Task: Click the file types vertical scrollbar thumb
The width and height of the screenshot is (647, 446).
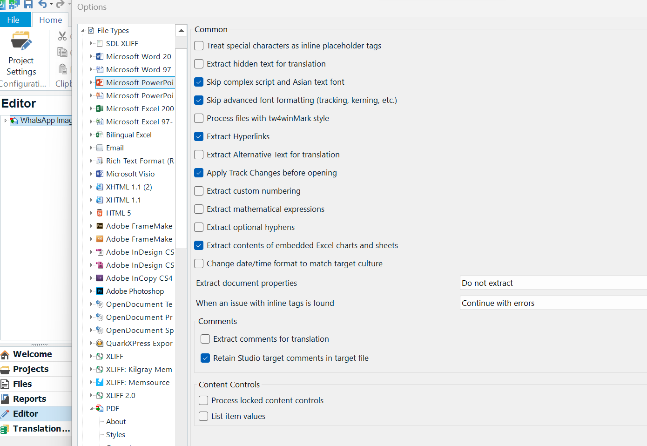Action: coord(181,149)
